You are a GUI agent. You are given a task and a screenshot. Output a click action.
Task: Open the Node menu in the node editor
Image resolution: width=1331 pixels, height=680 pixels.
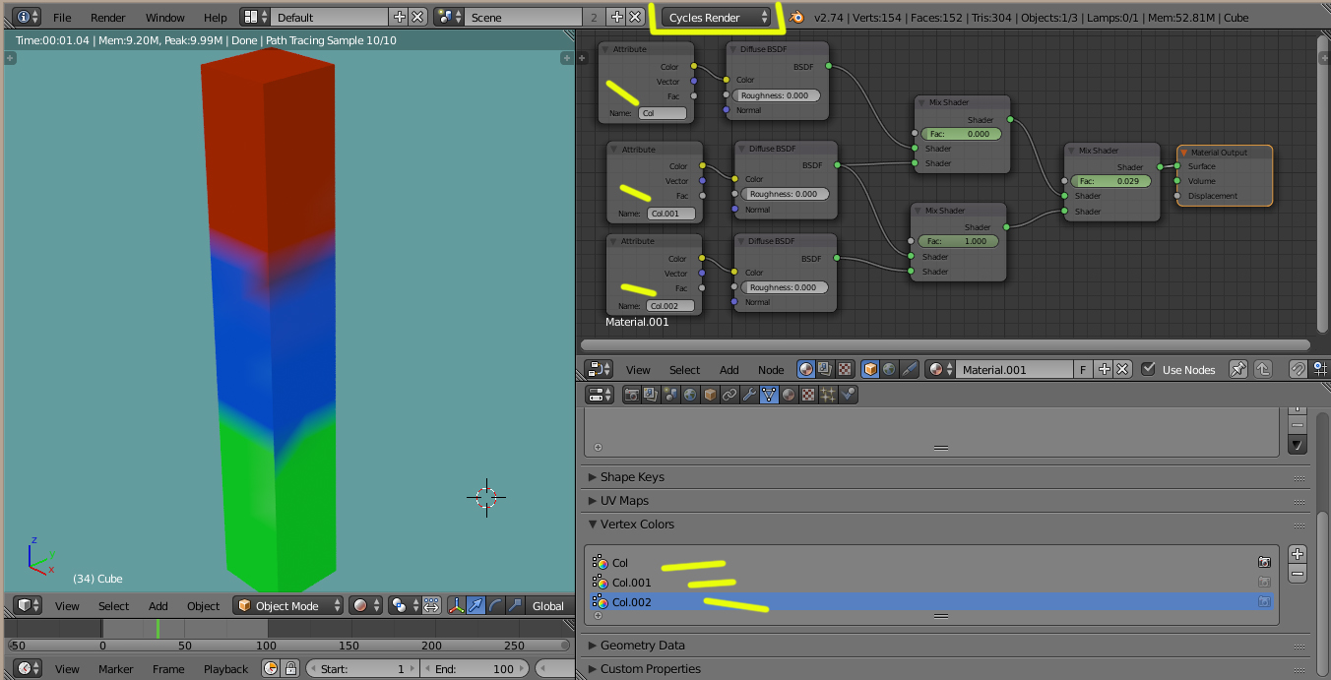coord(771,370)
